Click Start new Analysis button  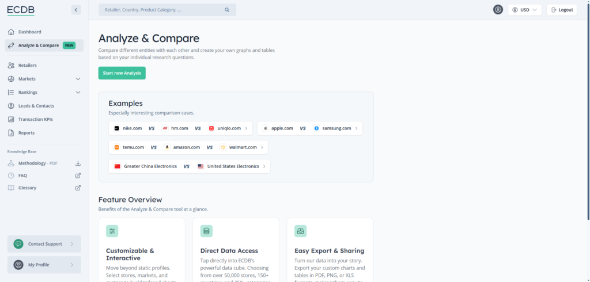[122, 73]
